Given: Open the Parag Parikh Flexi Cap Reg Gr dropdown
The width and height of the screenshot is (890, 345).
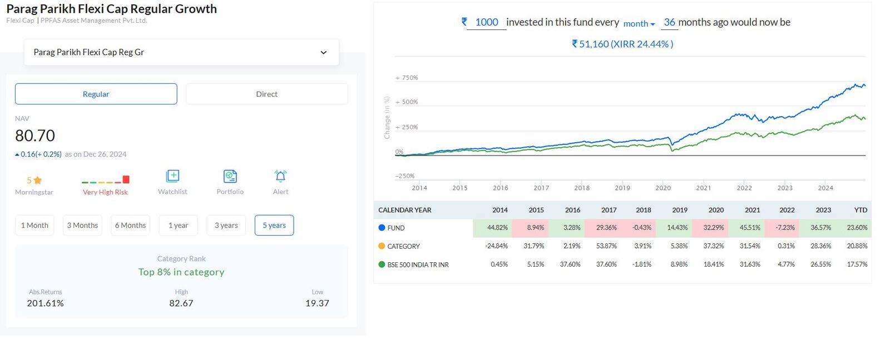Looking at the screenshot, I should (x=181, y=52).
